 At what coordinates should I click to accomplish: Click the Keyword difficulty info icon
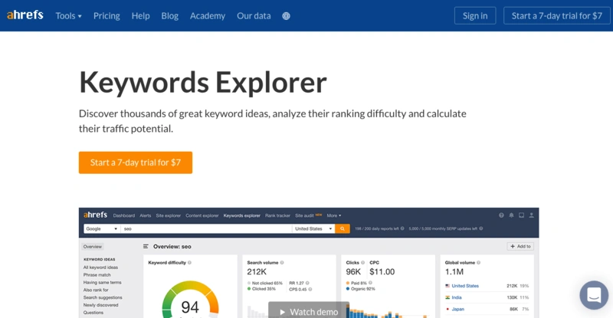tap(189, 263)
